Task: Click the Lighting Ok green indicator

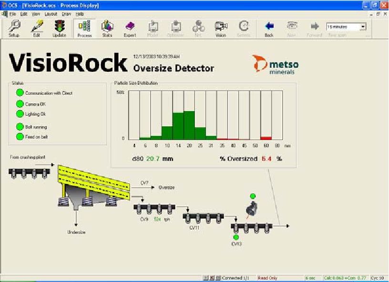Action: point(20,114)
